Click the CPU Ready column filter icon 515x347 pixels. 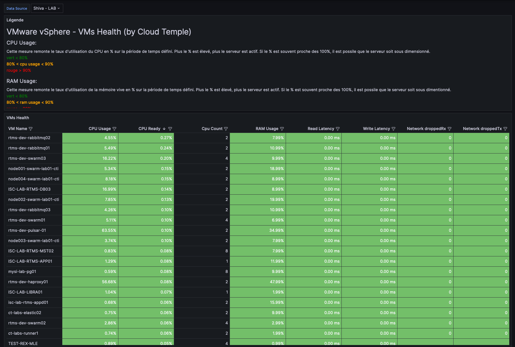(170, 129)
